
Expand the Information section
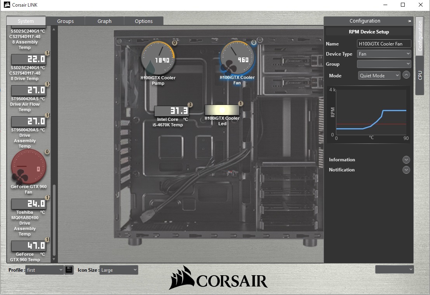pos(406,159)
